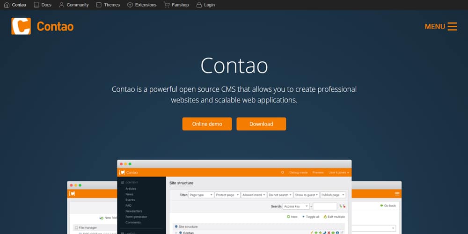This screenshot has height=234, width=468.
Task: Click the Preview link in backend header
Action: (x=318, y=173)
